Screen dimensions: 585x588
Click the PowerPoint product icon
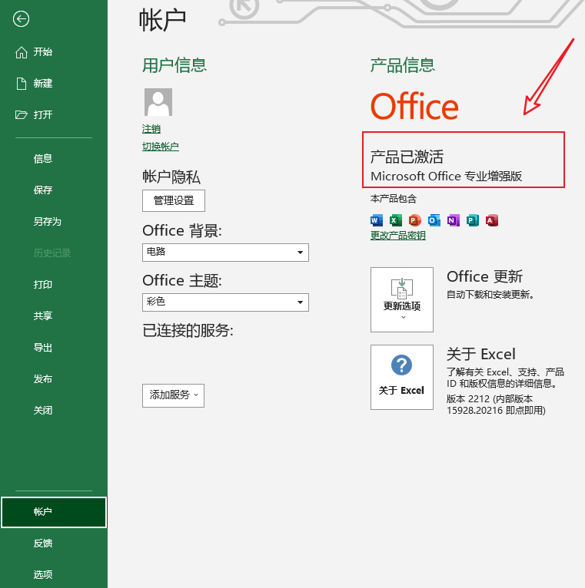pyautogui.click(x=415, y=221)
